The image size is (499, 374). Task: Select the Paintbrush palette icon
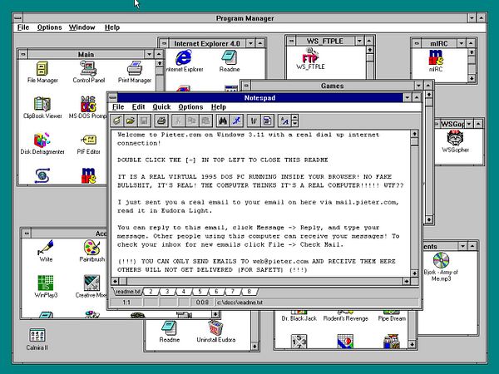coord(92,251)
